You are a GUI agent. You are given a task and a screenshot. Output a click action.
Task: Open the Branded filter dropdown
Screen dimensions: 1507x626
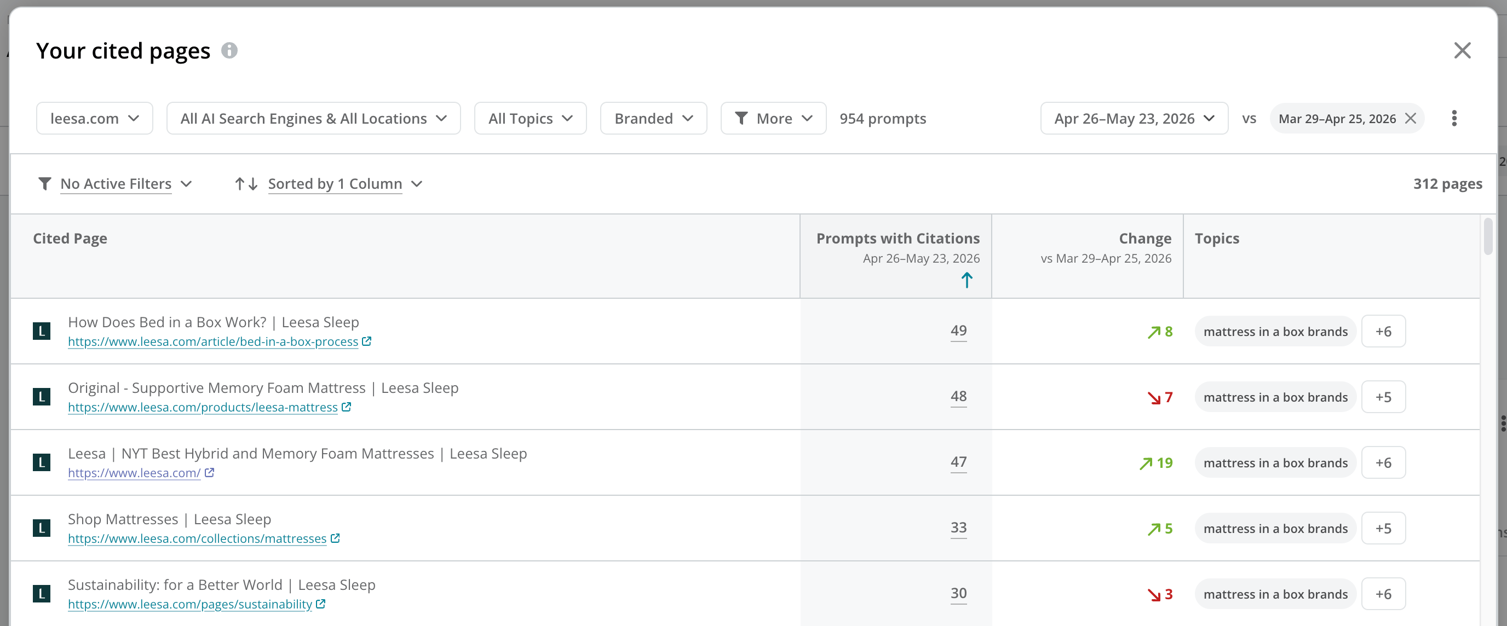653,119
